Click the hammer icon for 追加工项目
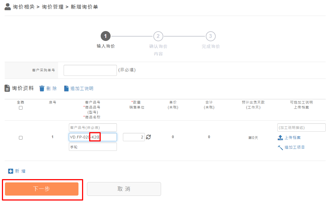The image size is (332, 203). [x=280, y=148]
